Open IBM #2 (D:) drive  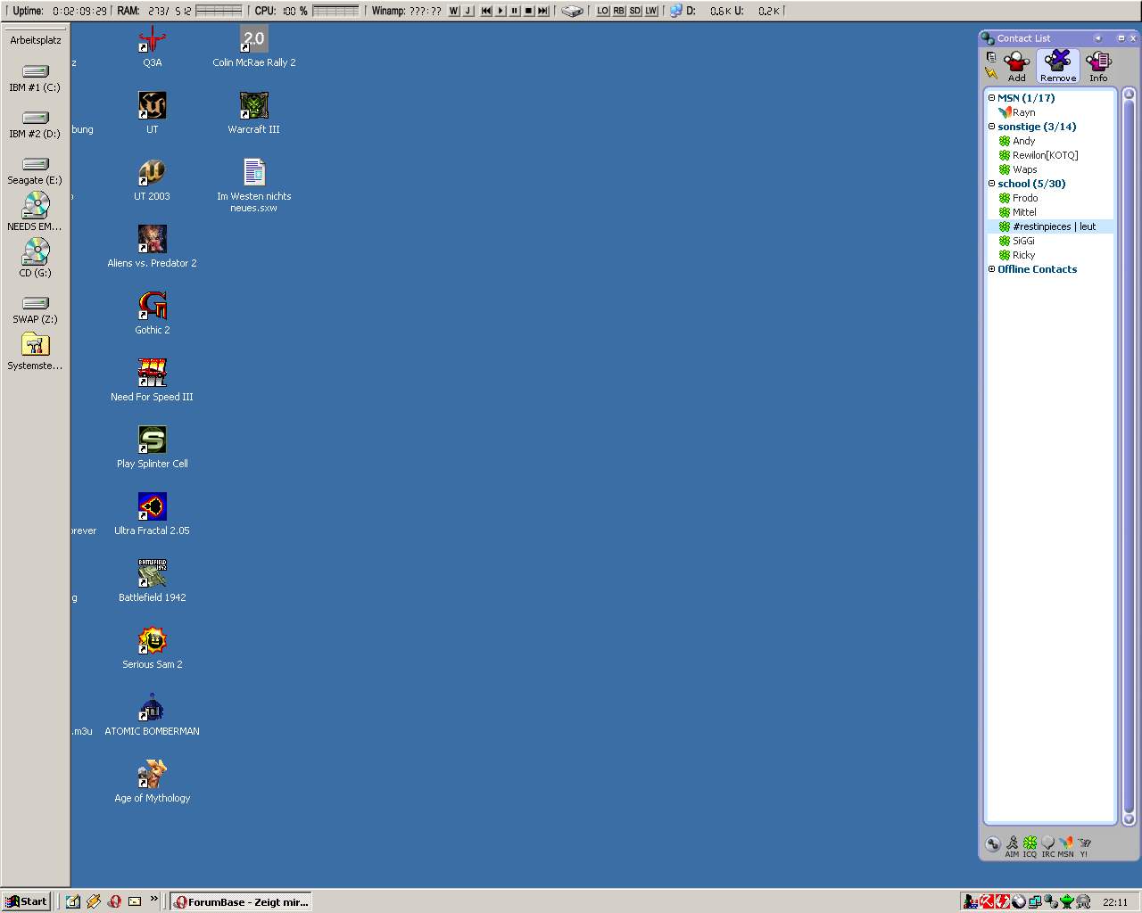click(x=35, y=124)
